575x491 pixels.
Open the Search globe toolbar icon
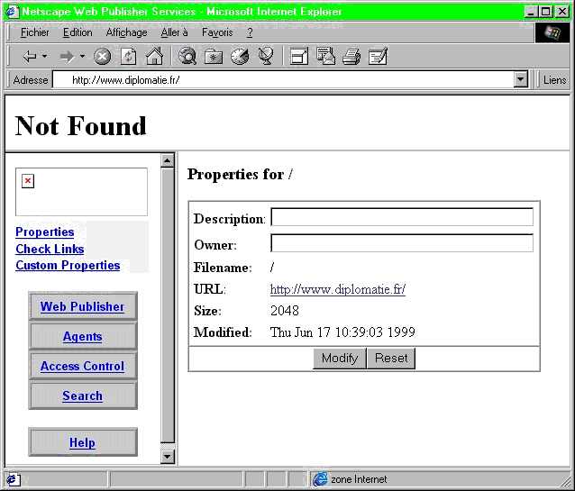coord(187,57)
